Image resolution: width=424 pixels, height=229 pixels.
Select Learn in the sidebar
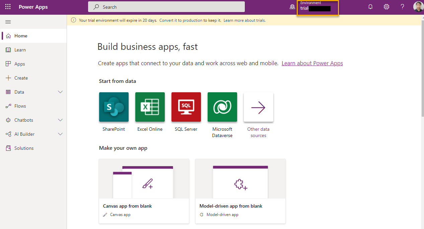click(33, 50)
